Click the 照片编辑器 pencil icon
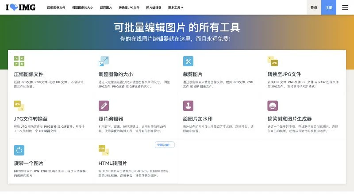354x194 pixels. 104,106
